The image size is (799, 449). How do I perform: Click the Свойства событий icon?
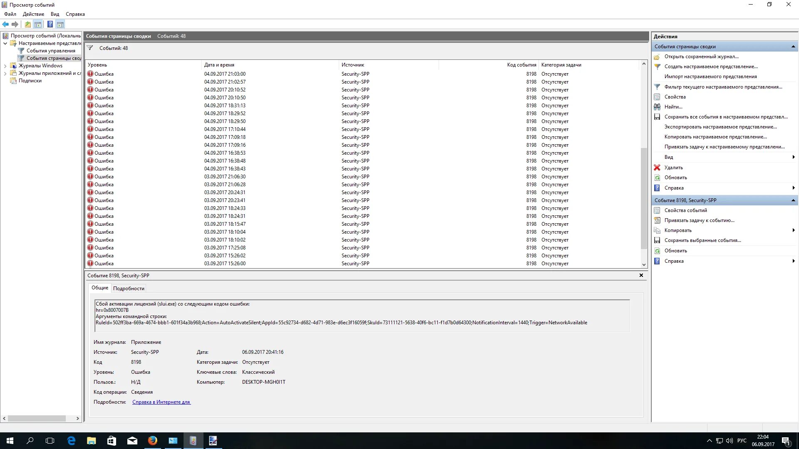pyautogui.click(x=657, y=210)
